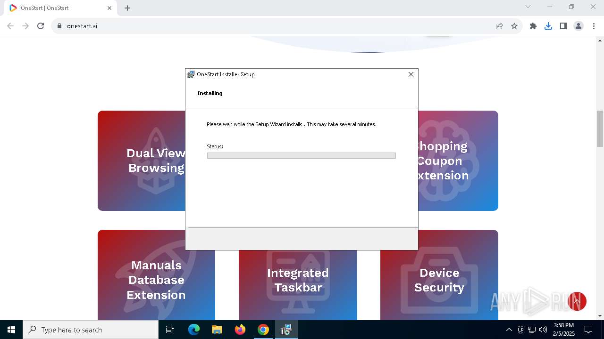This screenshot has width=604, height=339.
Task: Close the OneStart Installer Setup dialog
Action: 411,74
